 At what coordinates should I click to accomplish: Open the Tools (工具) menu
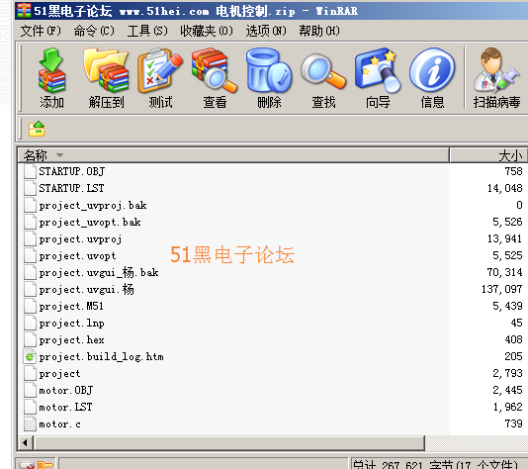pyautogui.click(x=147, y=31)
